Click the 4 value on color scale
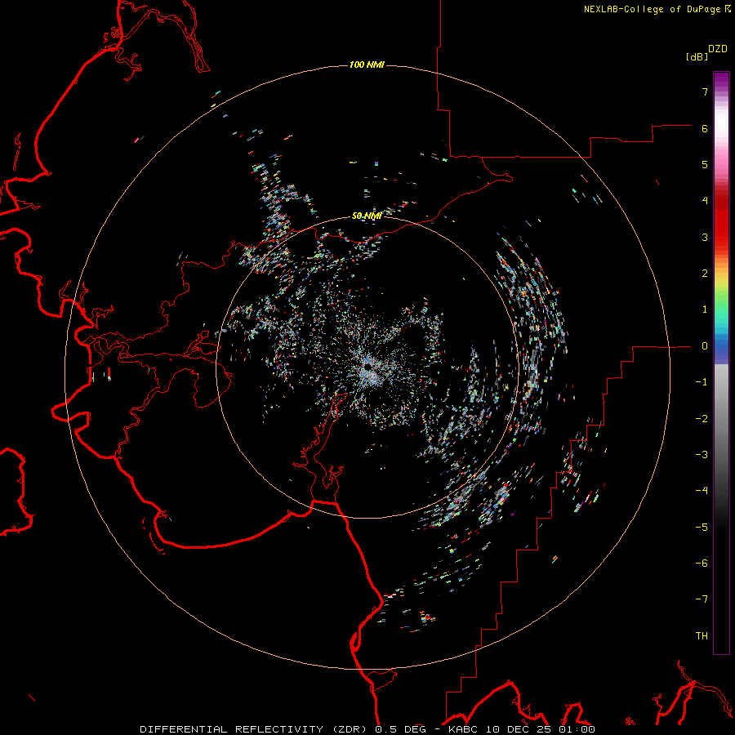Viewport: 735px width, 735px height. [705, 201]
